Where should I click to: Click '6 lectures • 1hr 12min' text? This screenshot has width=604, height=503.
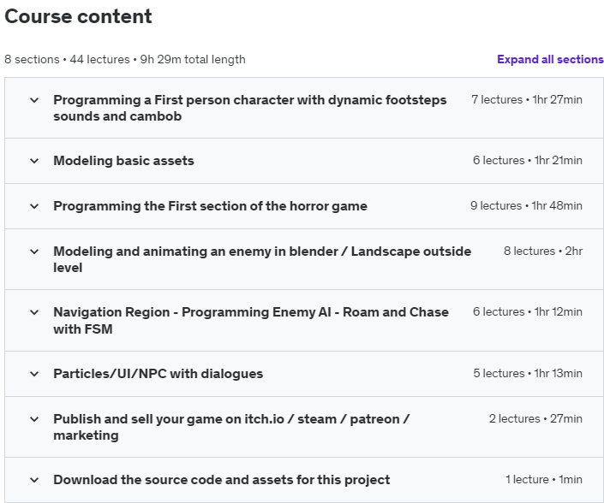pyautogui.click(x=528, y=312)
